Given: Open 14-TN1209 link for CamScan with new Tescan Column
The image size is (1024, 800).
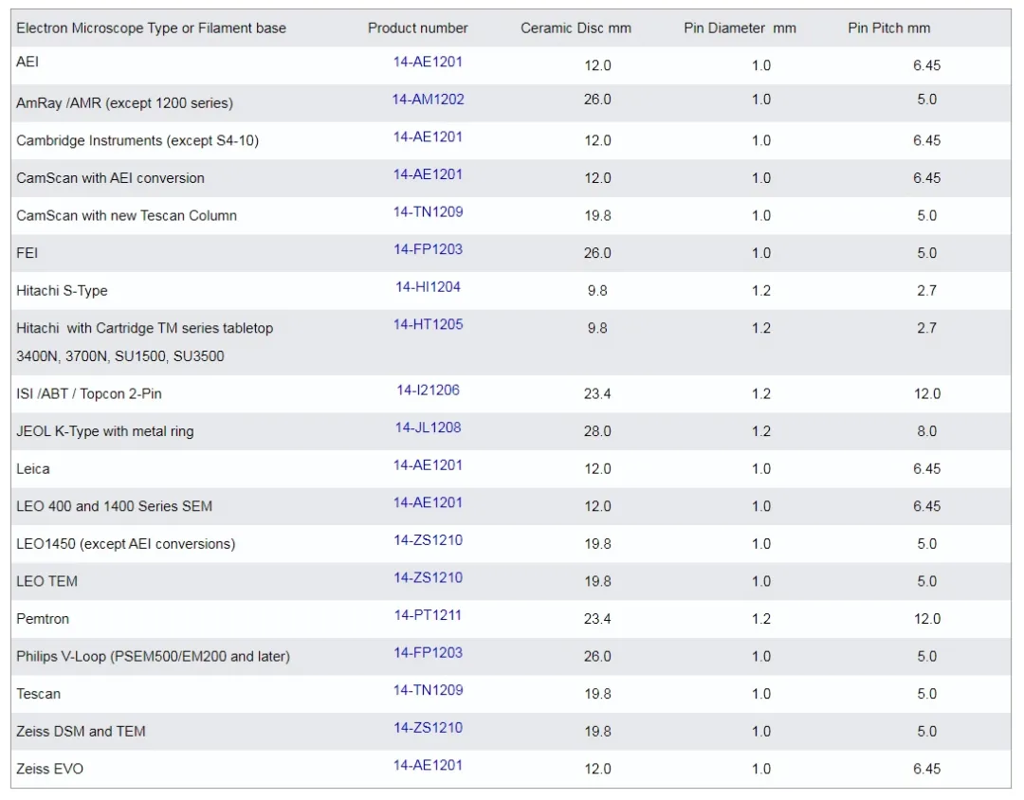Looking at the screenshot, I should click(428, 212).
